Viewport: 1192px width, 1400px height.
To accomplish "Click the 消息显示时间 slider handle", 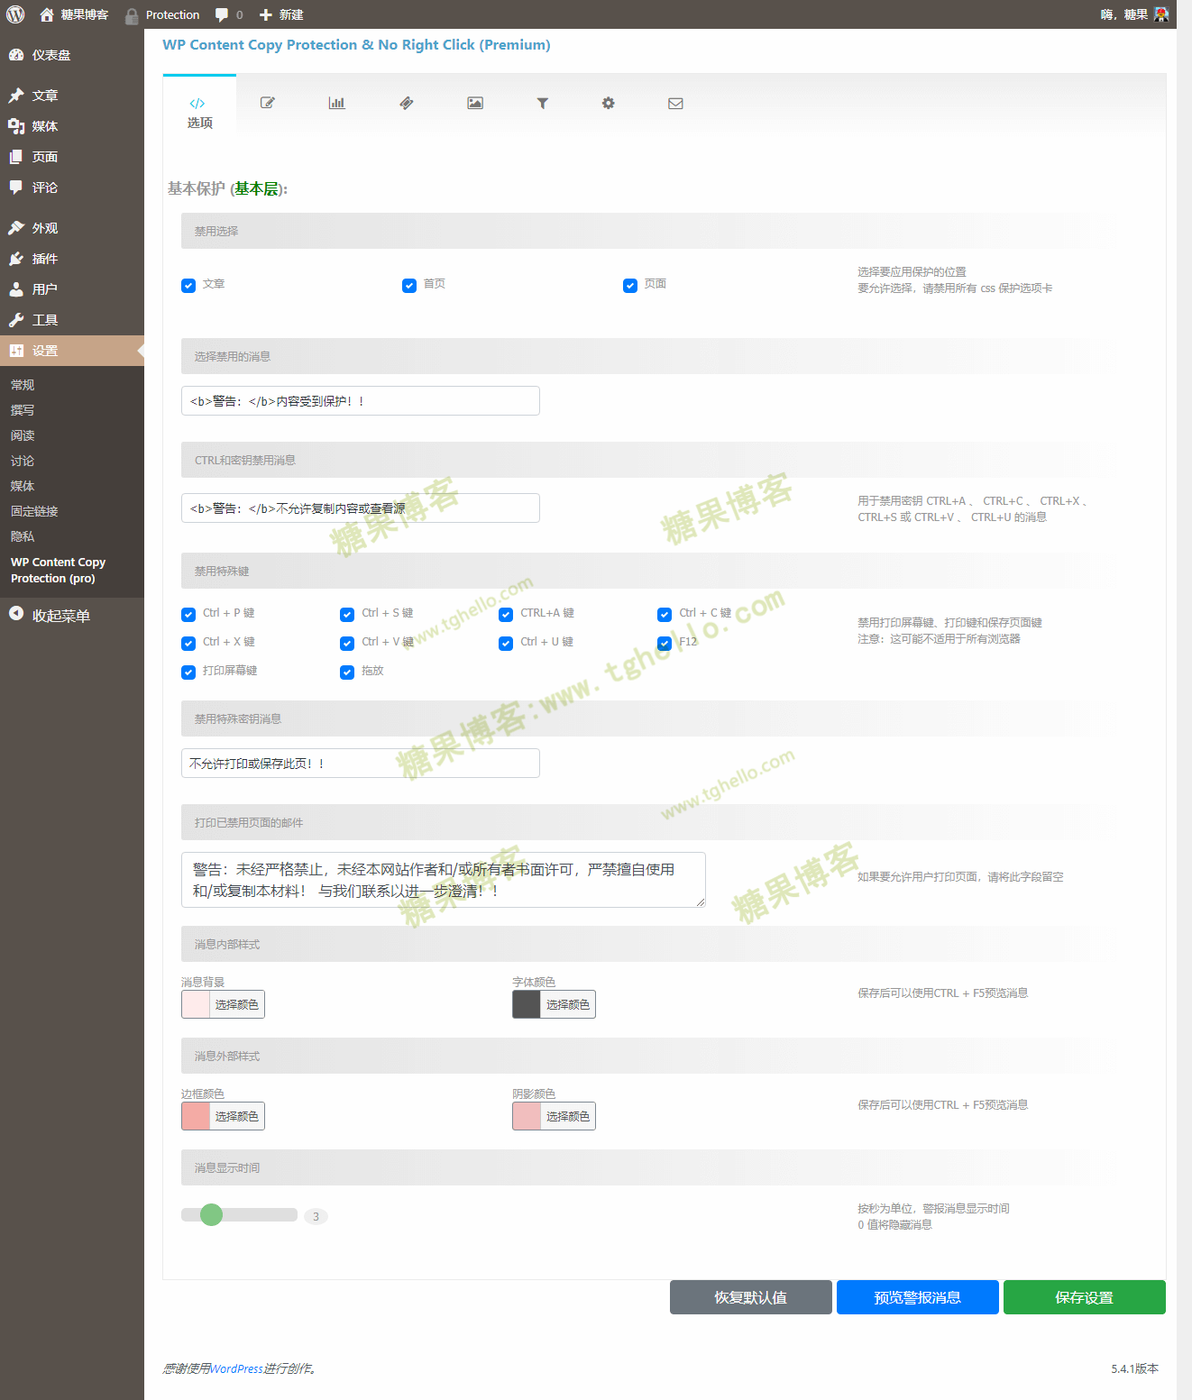I will (x=211, y=1214).
